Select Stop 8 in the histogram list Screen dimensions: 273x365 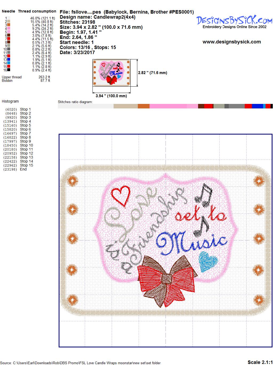(x=25, y=137)
